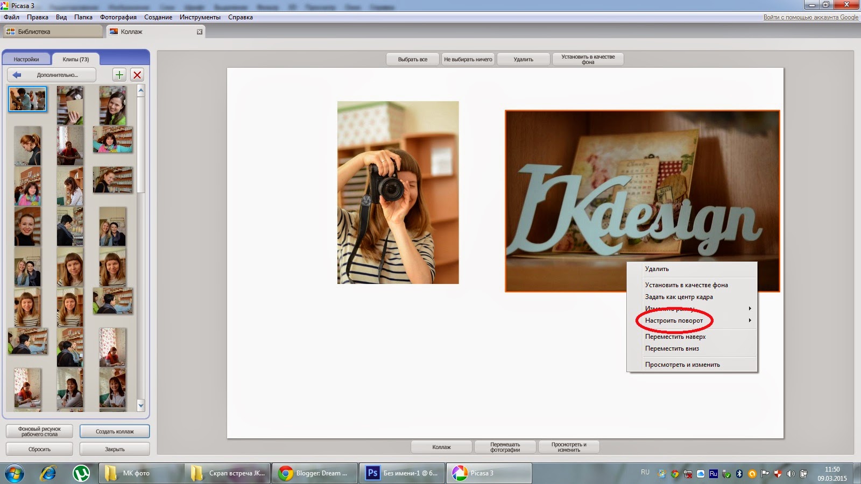The height and width of the screenshot is (484, 861).
Task: Click Фоновый рисунок рабочего стола button
Action: tap(39, 431)
